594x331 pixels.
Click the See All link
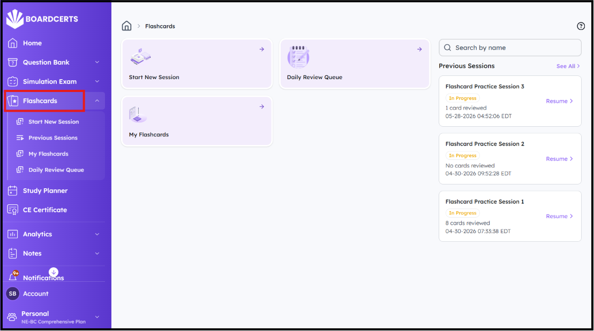(568, 66)
